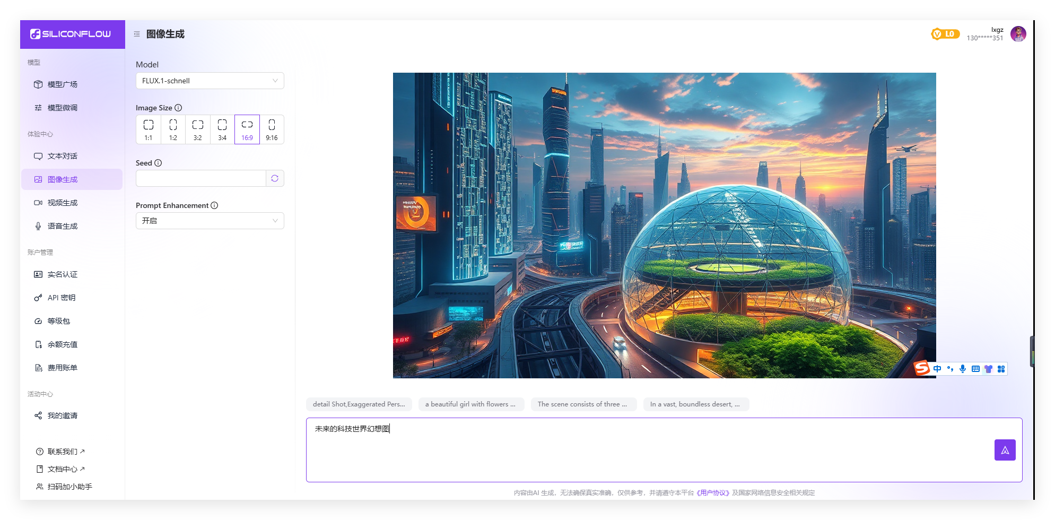Select 3:4 image size
The image size is (1055, 520).
click(x=222, y=129)
